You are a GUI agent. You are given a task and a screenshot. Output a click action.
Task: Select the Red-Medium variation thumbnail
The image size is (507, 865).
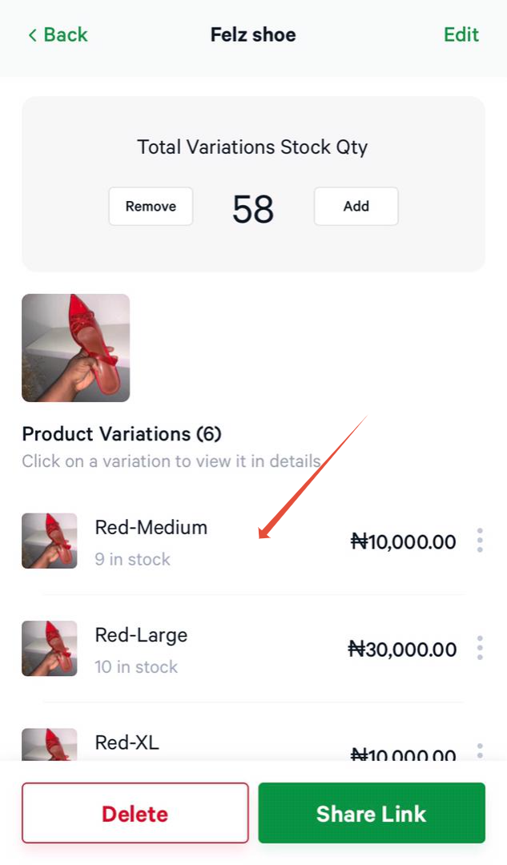click(50, 541)
